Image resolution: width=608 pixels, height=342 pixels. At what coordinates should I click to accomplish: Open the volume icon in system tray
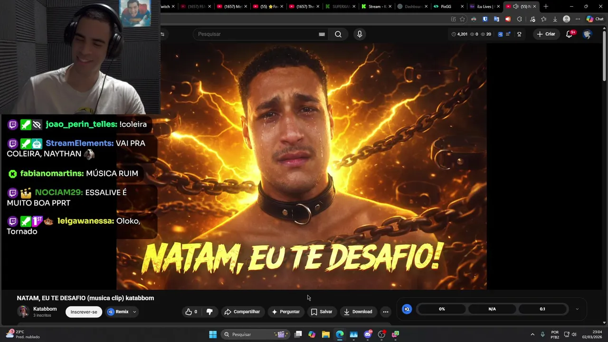tap(574, 334)
